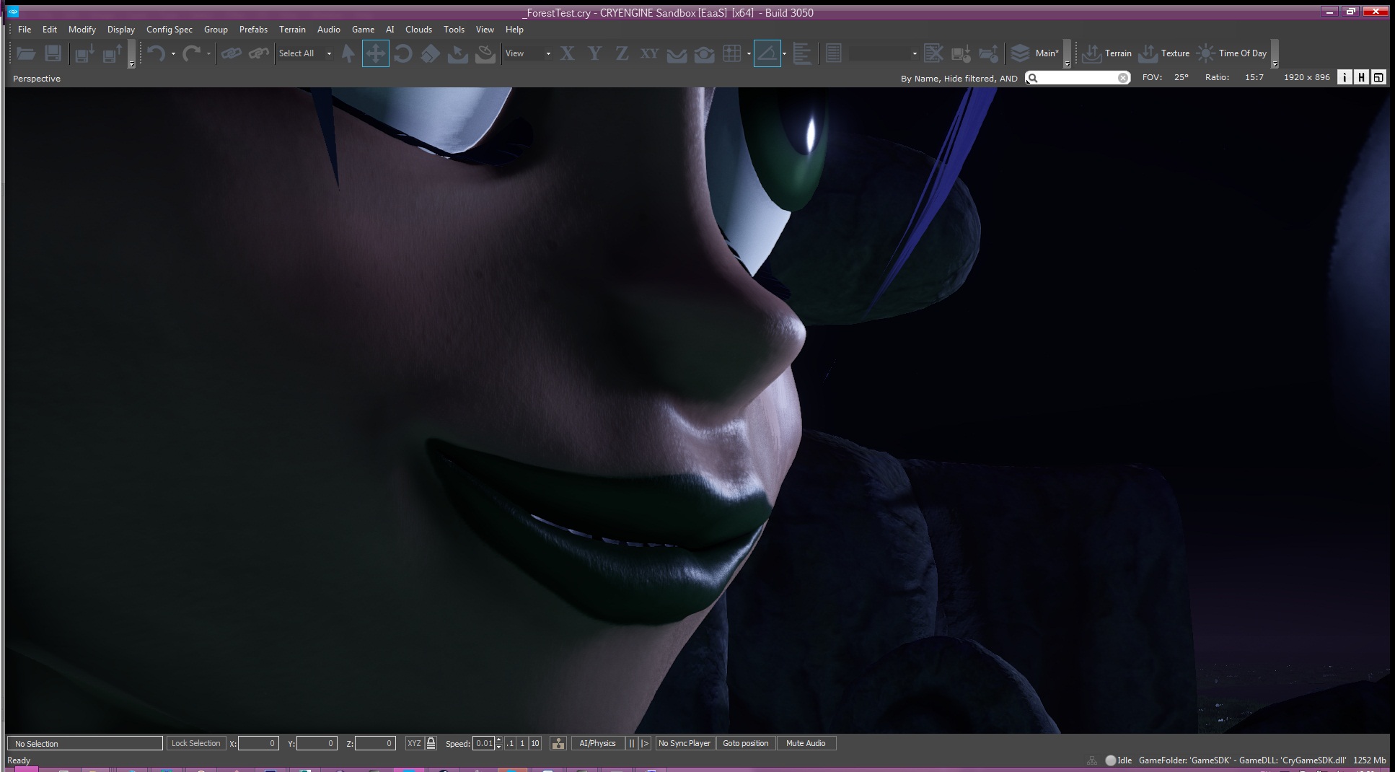Lock movement to the Z axis
The width and height of the screenshot is (1395, 772).
click(622, 53)
